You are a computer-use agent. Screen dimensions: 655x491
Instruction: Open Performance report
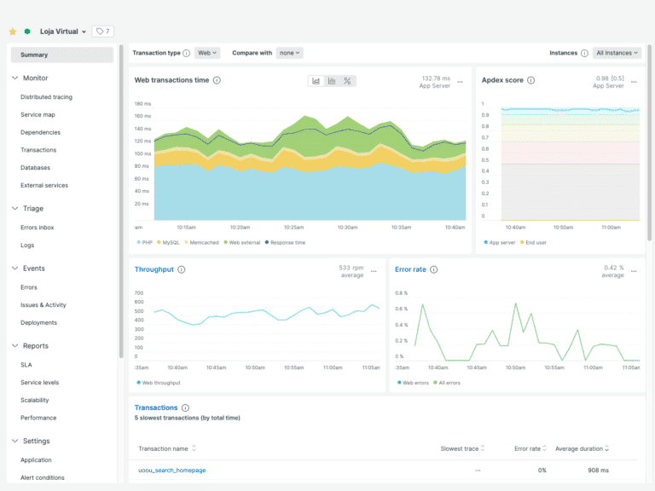pos(38,418)
